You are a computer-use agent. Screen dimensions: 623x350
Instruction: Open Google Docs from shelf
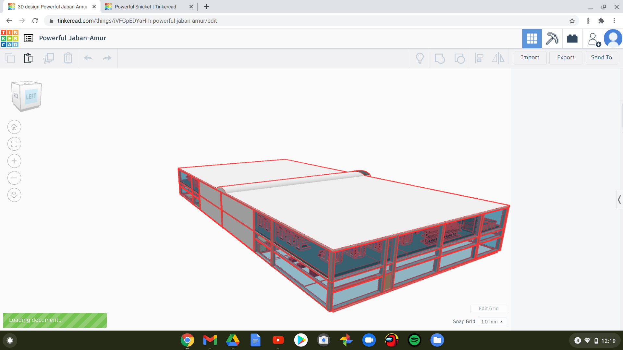coord(255,340)
